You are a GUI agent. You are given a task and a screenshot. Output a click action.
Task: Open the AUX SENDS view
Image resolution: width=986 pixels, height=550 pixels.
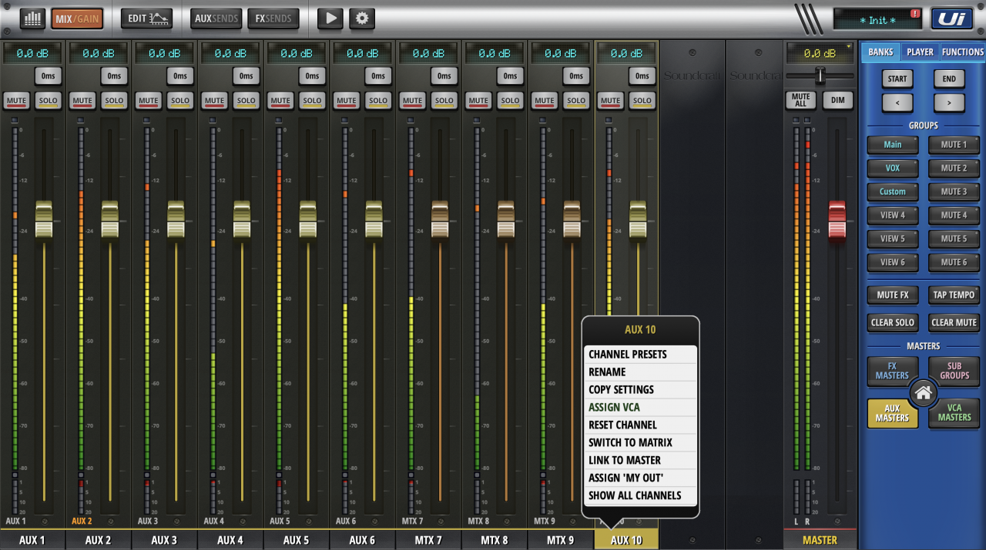click(x=216, y=18)
